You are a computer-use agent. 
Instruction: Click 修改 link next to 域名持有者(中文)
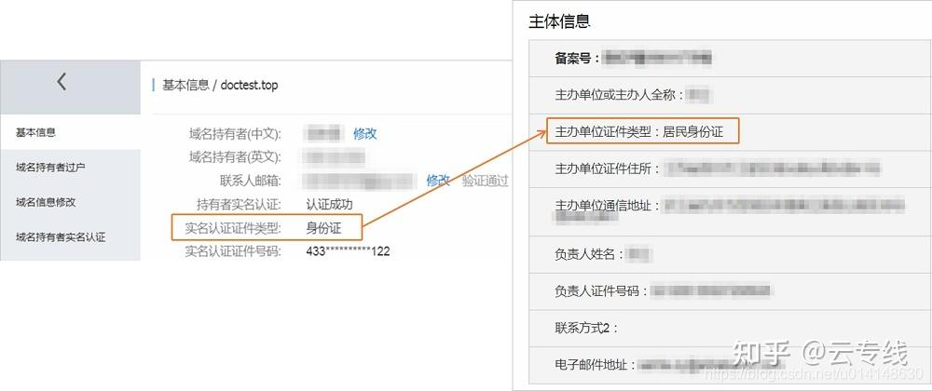365,133
